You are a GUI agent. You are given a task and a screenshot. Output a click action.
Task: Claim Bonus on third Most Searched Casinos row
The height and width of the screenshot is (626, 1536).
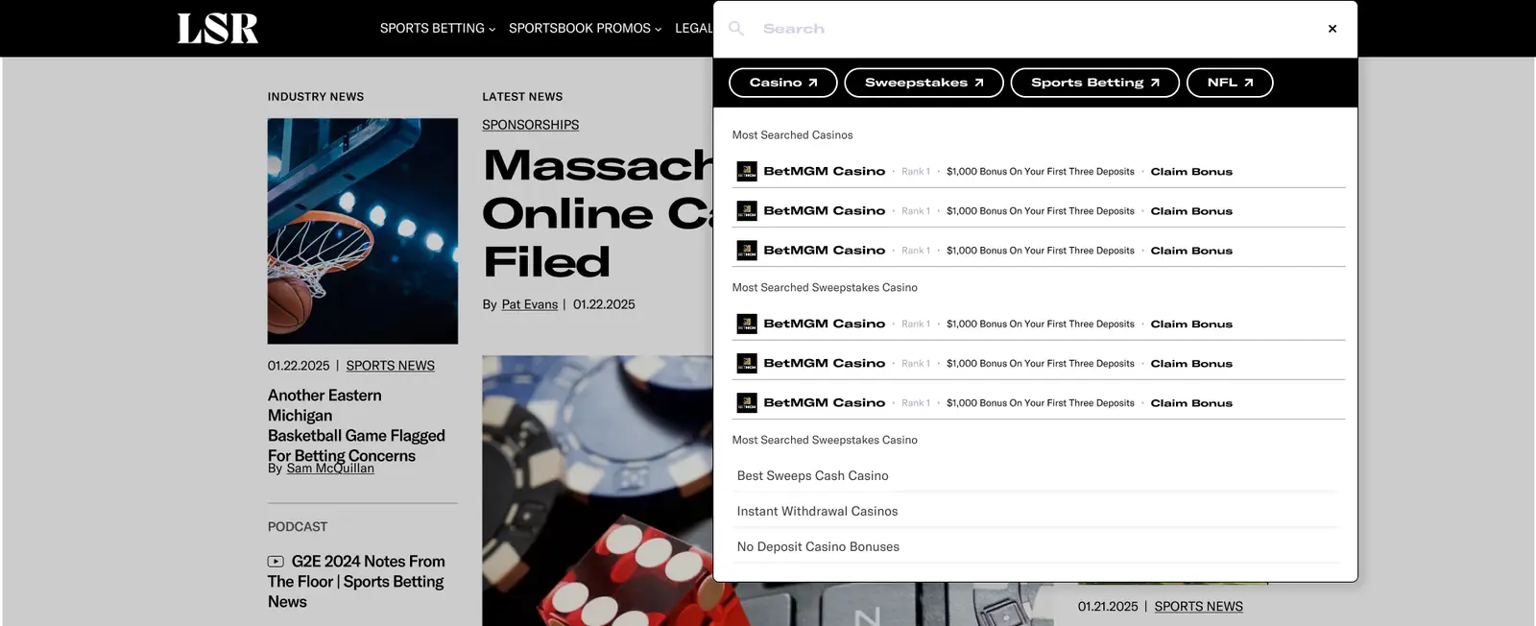[x=1191, y=251]
